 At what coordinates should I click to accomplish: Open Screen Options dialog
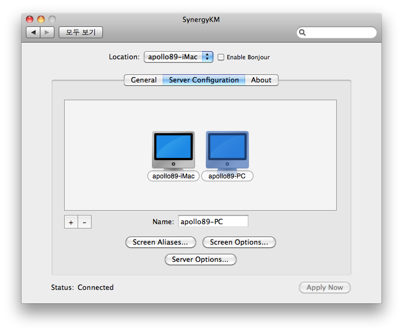tap(239, 242)
